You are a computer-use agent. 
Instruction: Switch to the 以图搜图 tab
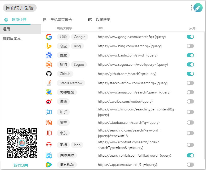99,20
